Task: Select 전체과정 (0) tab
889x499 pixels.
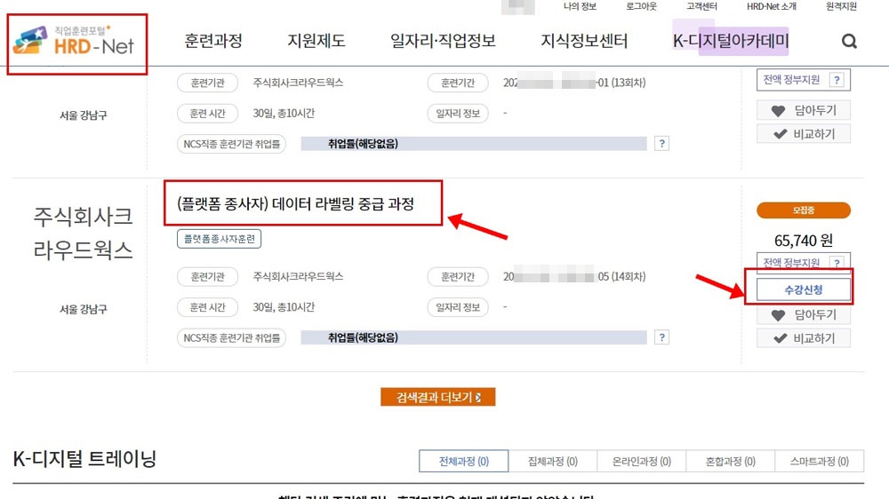Action: pos(464,461)
